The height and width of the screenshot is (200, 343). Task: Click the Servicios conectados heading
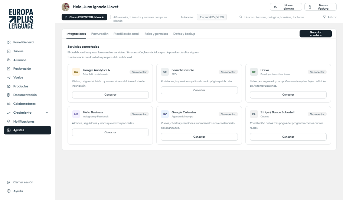84,47
